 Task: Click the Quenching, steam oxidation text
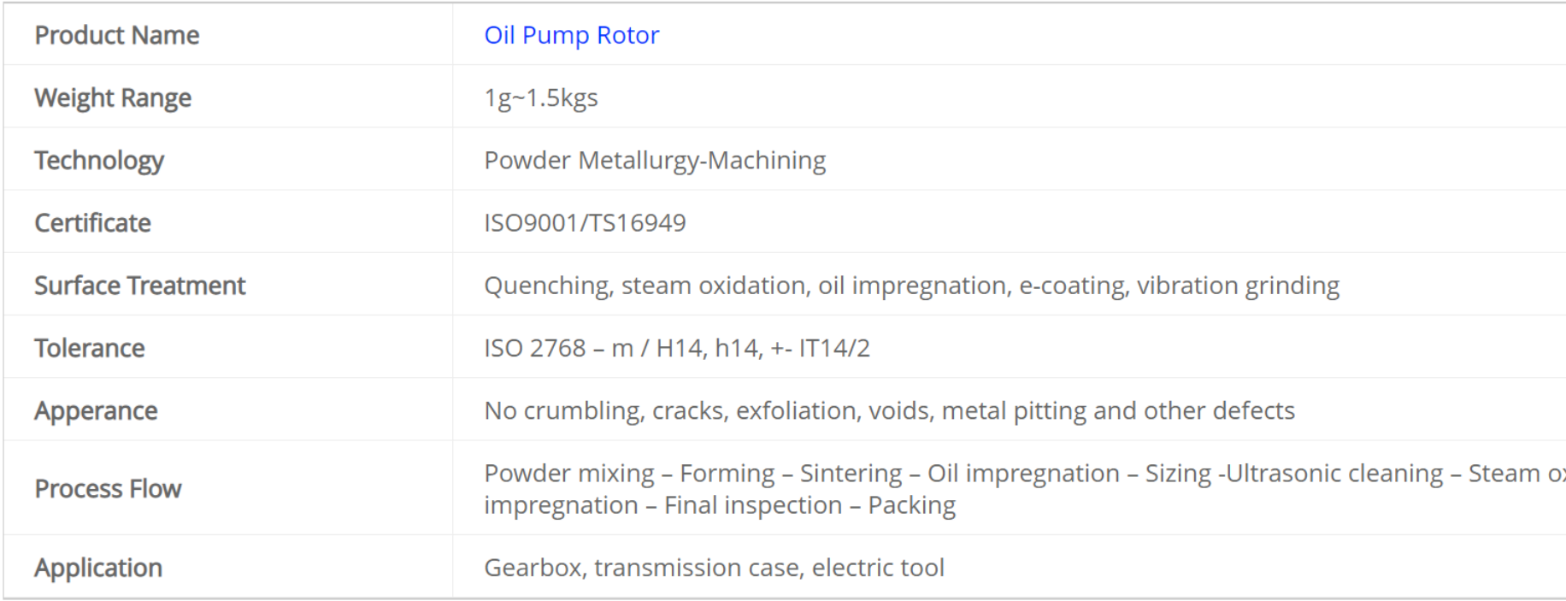pos(646,286)
